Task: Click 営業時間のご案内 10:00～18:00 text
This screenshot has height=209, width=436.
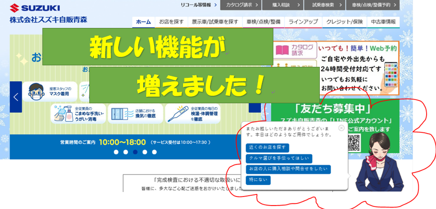Action: 135,142
